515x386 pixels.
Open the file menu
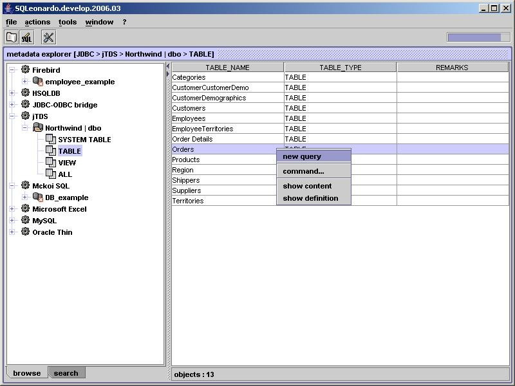pyautogui.click(x=11, y=22)
